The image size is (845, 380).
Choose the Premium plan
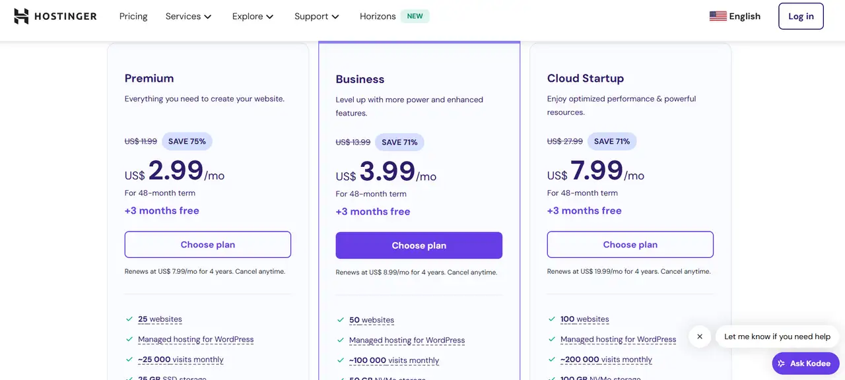(208, 244)
